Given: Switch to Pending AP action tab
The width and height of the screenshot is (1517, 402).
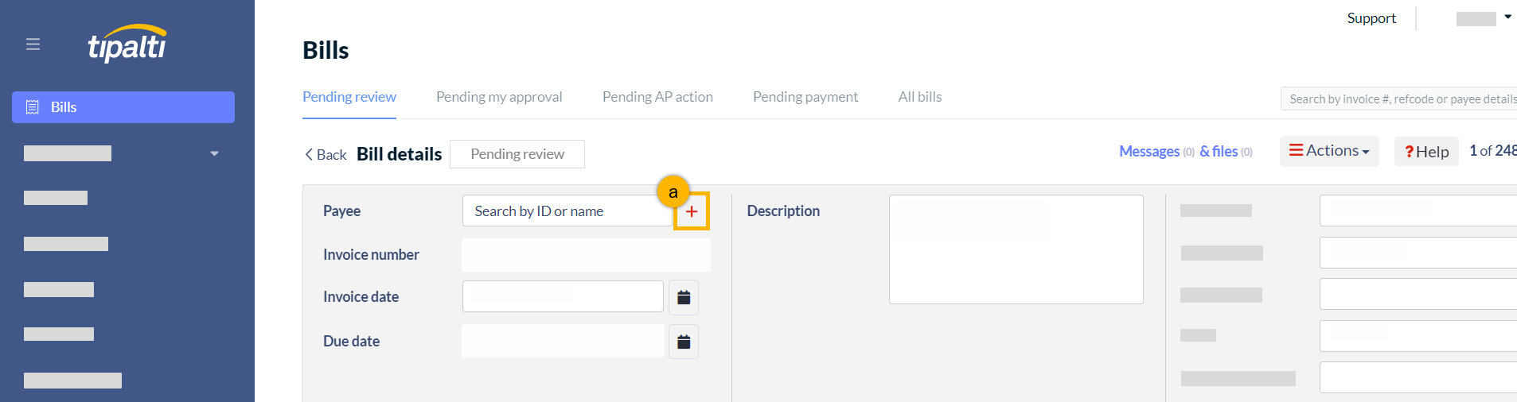Looking at the screenshot, I should (657, 97).
